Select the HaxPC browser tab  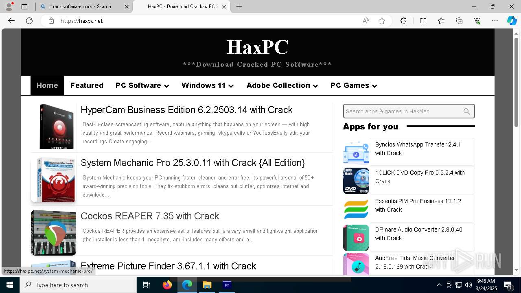(181, 7)
